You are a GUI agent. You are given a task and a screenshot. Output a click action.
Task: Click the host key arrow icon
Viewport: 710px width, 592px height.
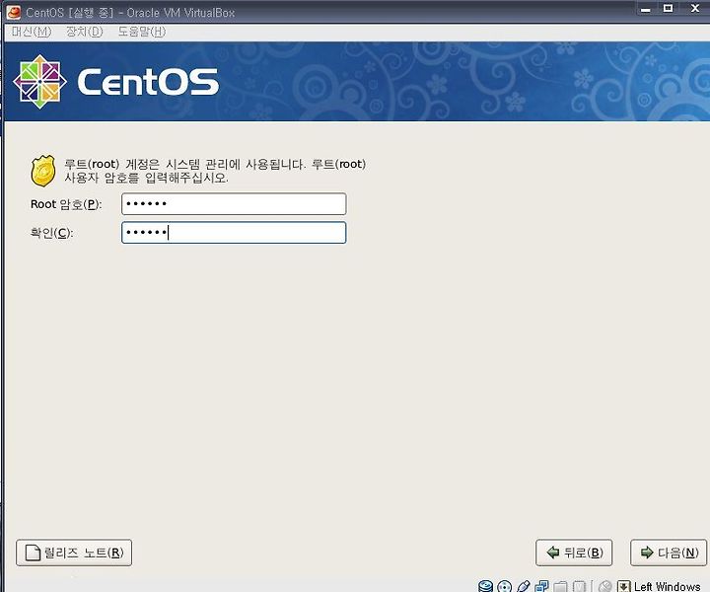point(623,586)
